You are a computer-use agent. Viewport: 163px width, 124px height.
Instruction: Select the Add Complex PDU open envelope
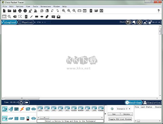58,17
